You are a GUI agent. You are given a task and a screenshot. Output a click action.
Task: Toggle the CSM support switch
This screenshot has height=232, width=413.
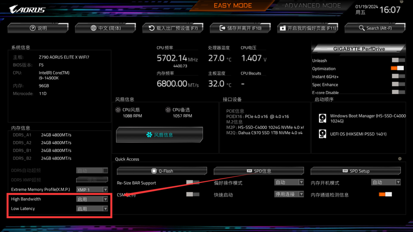192,194
